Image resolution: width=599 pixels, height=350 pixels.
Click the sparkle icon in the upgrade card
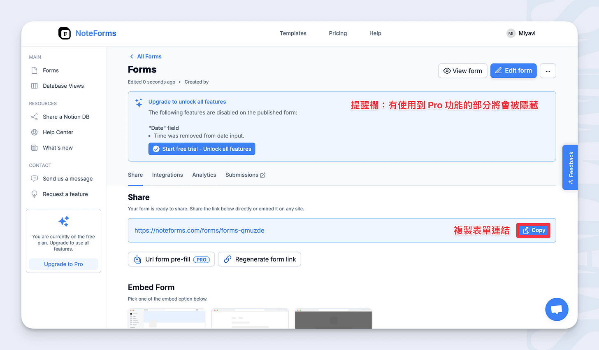pyautogui.click(x=64, y=221)
